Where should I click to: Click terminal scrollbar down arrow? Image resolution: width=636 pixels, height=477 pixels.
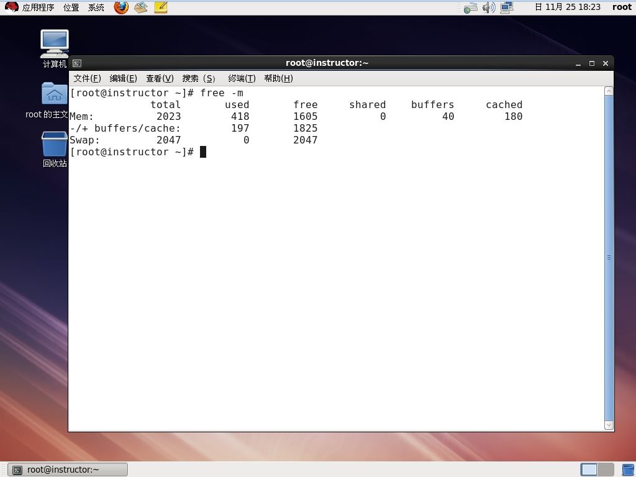click(609, 425)
